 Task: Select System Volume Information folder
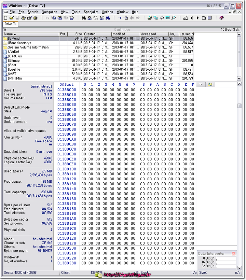click(x=98, y=47)
